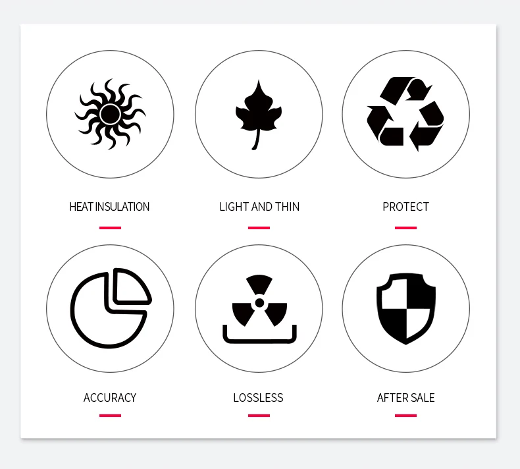Click the swirling sun icon
Screen dimensions: 520x469
(x=110, y=114)
